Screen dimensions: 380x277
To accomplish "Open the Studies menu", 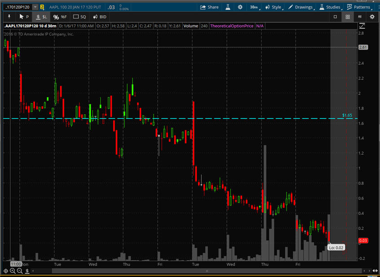I will 330,7.
